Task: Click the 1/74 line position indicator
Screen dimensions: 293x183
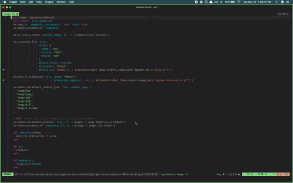Action: coord(260,174)
